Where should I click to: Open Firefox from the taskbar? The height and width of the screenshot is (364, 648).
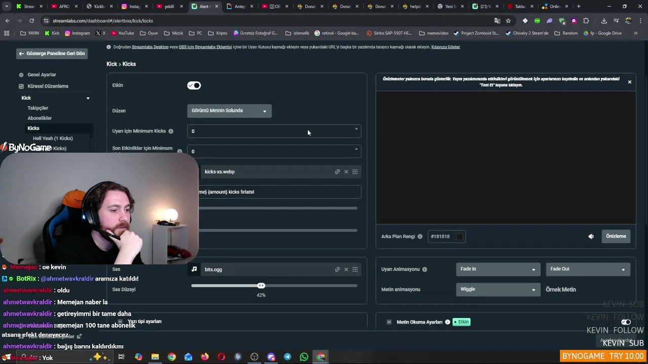[x=205, y=357]
